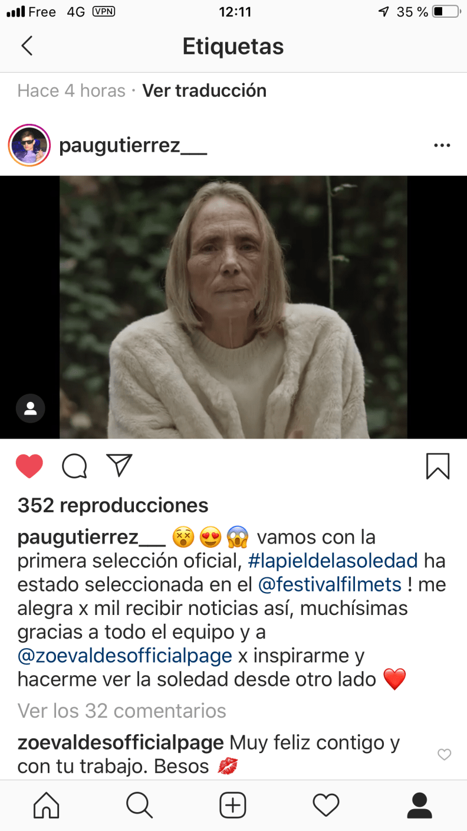The image size is (467, 831).
Task: Save post using the bookmark icon
Action: (438, 466)
